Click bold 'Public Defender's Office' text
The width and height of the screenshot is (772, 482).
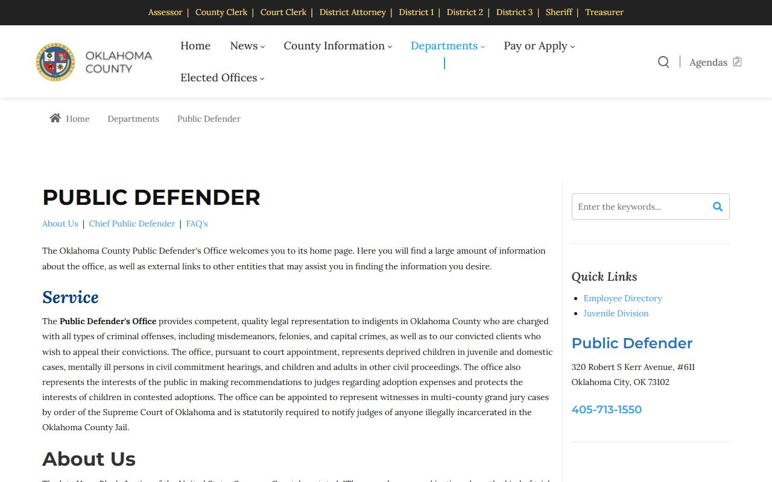[x=108, y=321]
